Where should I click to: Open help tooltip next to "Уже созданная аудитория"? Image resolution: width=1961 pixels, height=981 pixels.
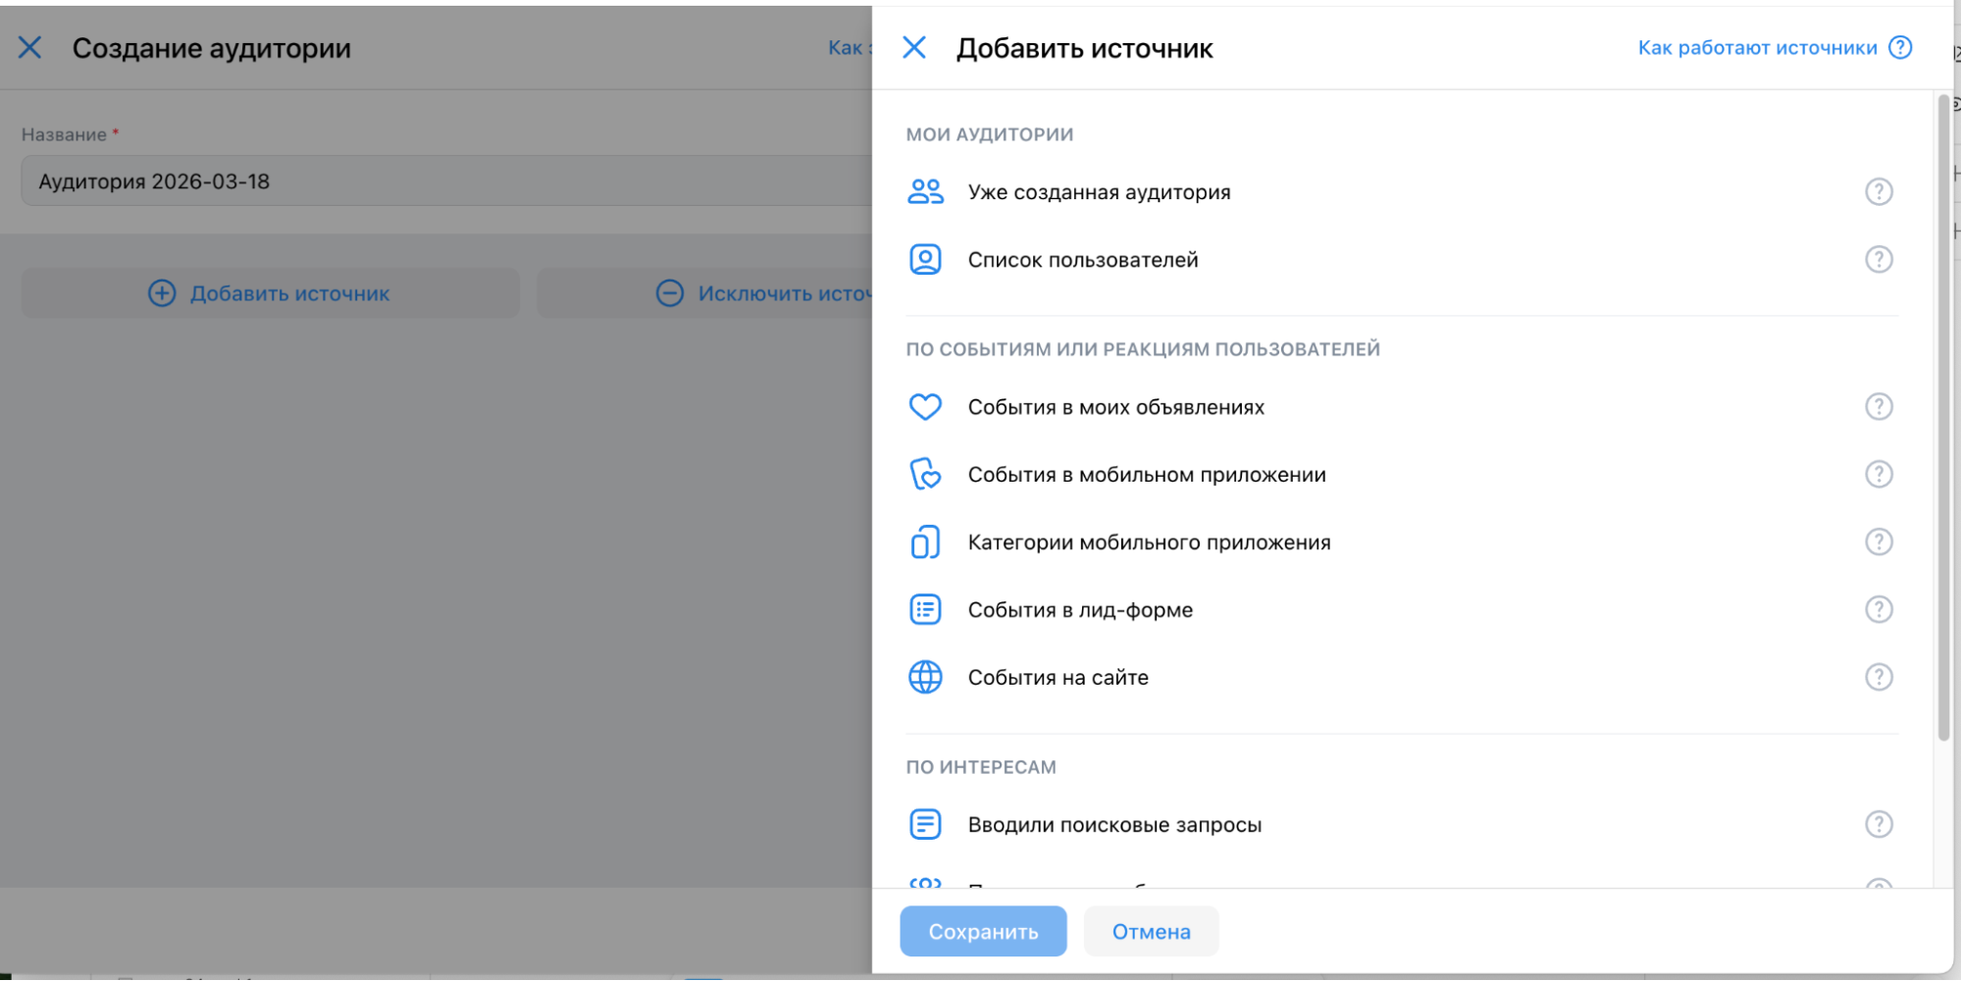click(1879, 191)
